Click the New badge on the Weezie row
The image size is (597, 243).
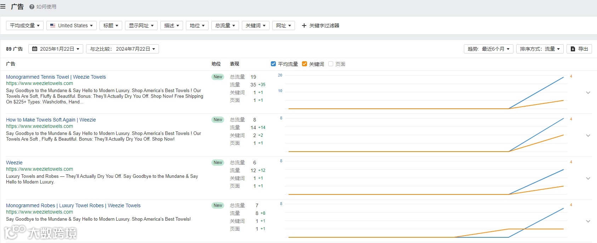218,163
